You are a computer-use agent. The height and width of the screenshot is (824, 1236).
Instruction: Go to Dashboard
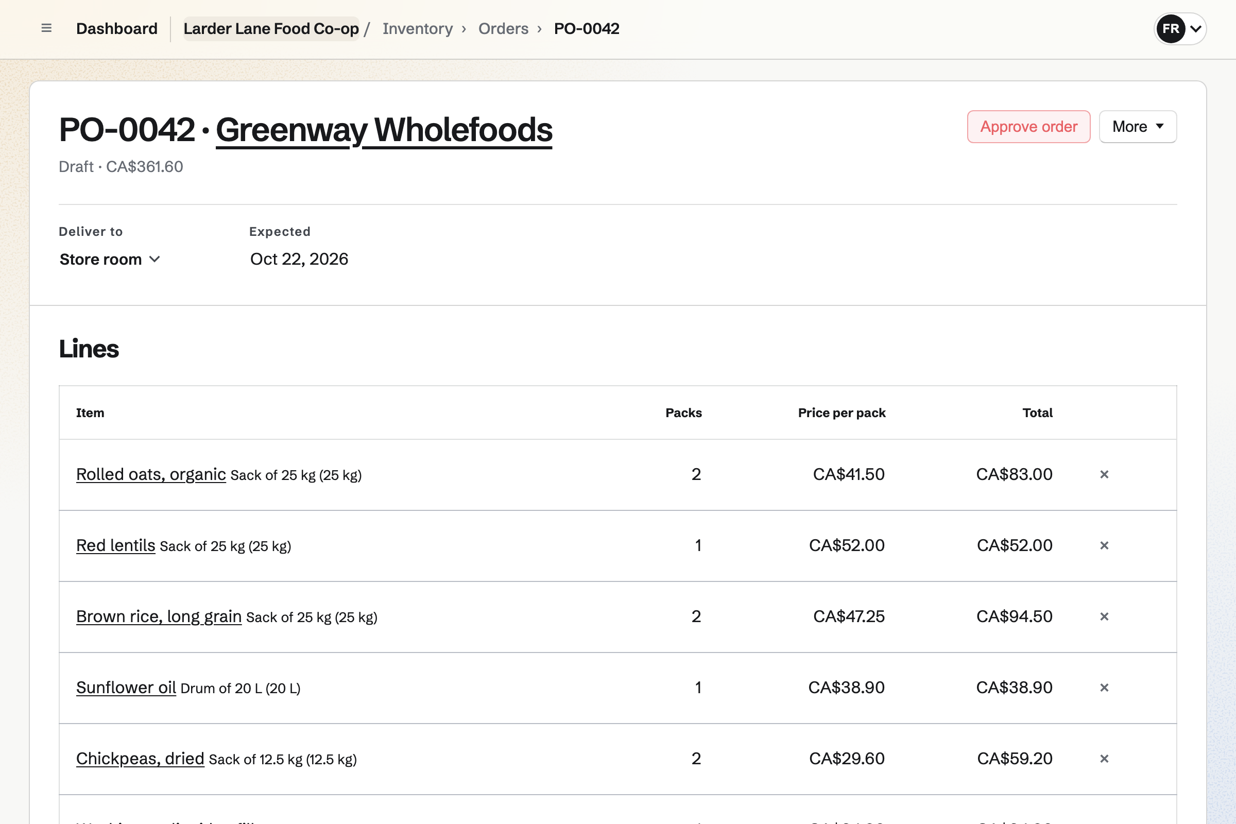(117, 28)
